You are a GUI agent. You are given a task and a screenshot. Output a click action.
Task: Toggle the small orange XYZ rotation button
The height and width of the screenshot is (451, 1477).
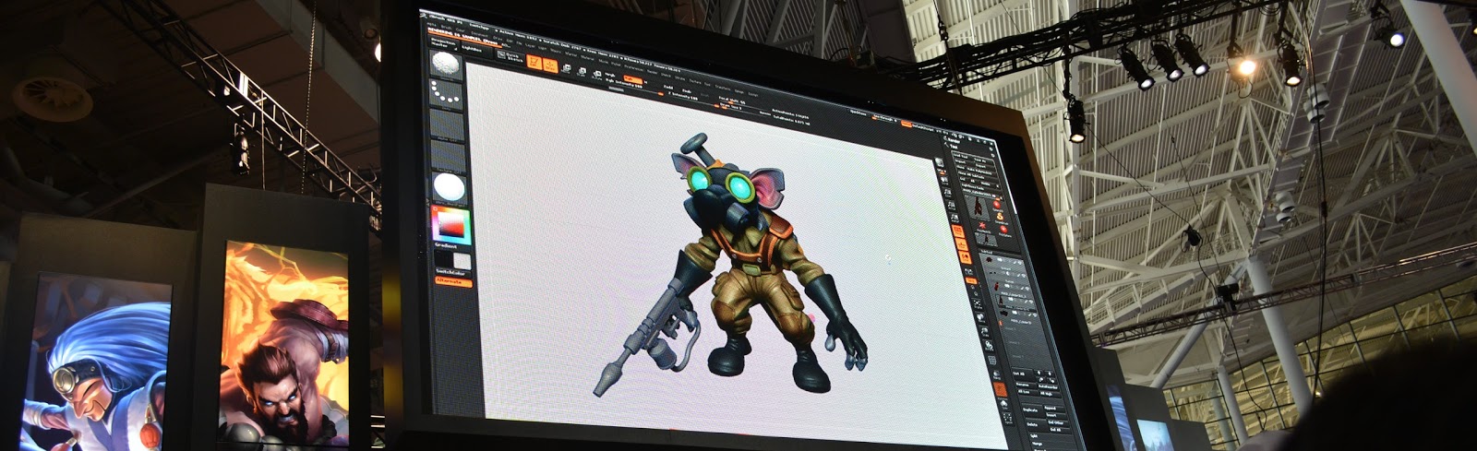[x=971, y=280]
